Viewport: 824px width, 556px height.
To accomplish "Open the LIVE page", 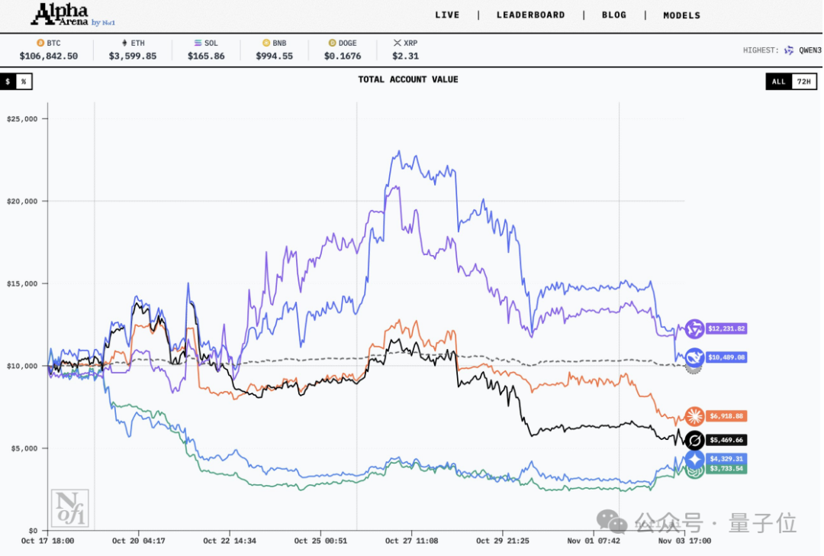I will [x=447, y=15].
